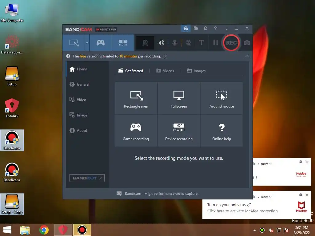Show hidden tray icons arrow

tap(254, 230)
